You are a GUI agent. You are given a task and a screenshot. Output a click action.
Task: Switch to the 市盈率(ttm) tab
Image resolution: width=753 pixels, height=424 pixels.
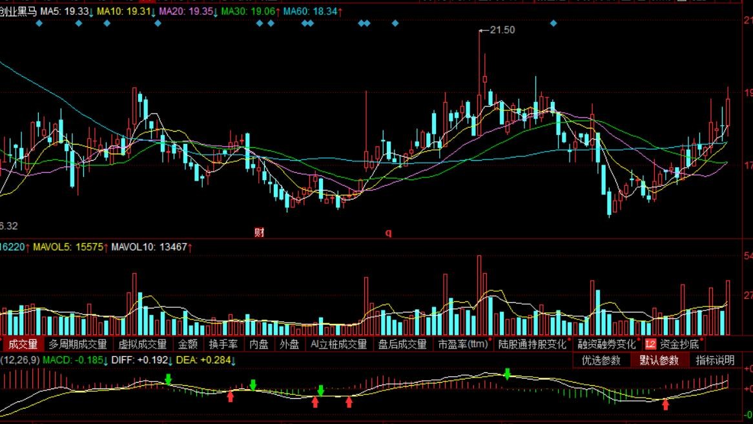coord(463,345)
